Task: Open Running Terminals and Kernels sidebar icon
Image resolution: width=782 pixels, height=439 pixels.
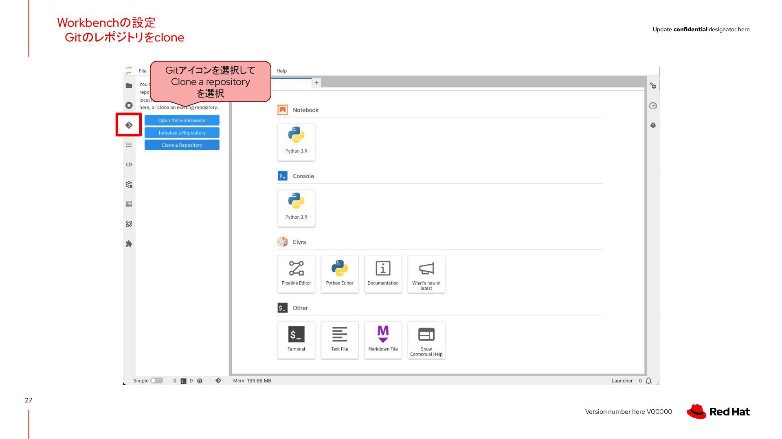Action: tap(129, 105)
